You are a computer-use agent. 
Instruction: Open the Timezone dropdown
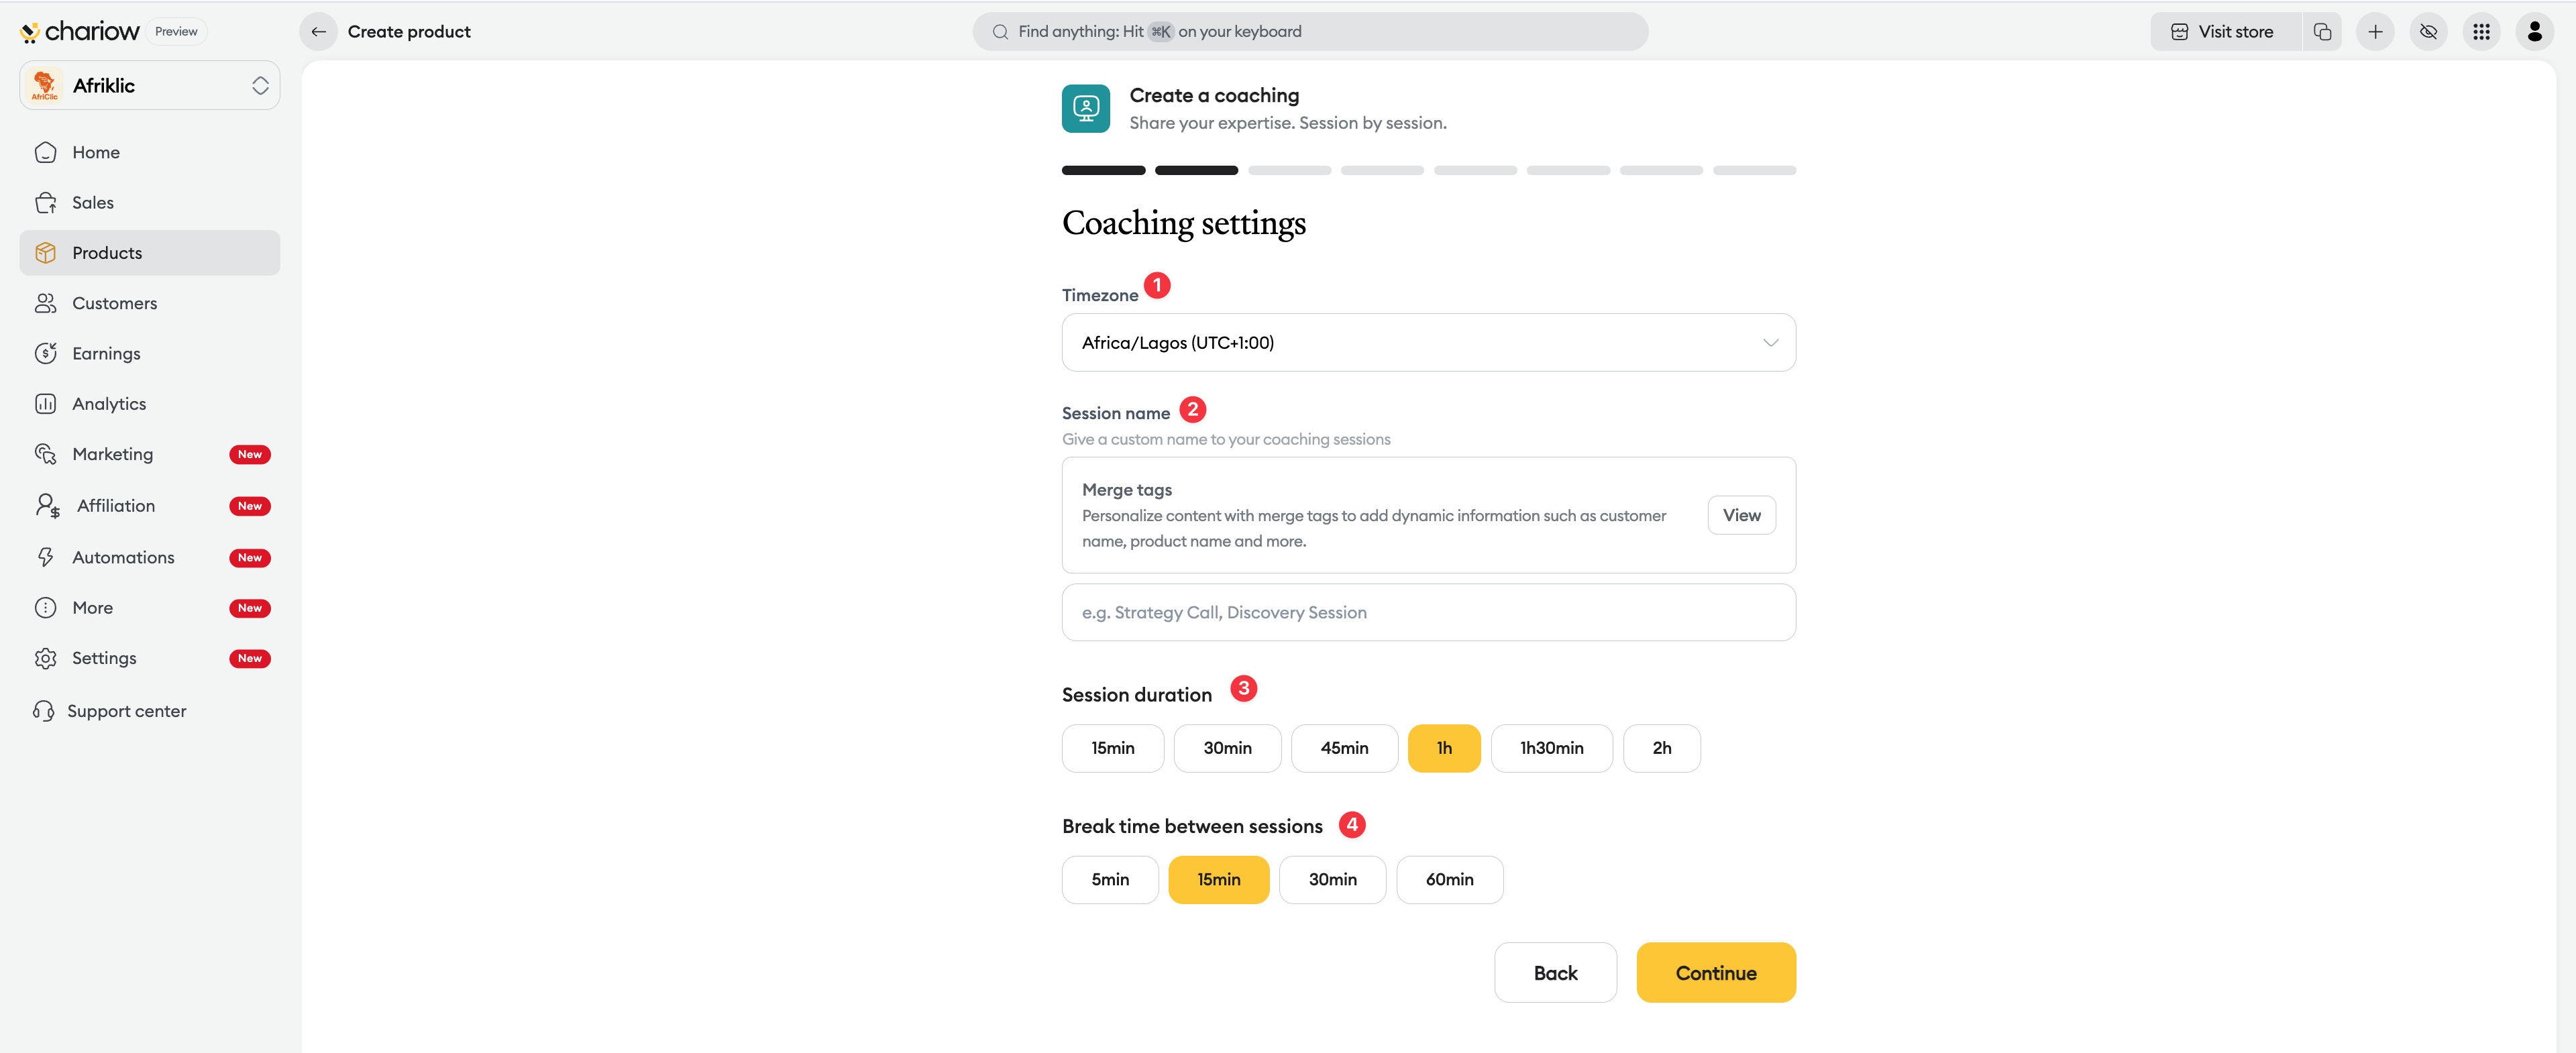1428,343
